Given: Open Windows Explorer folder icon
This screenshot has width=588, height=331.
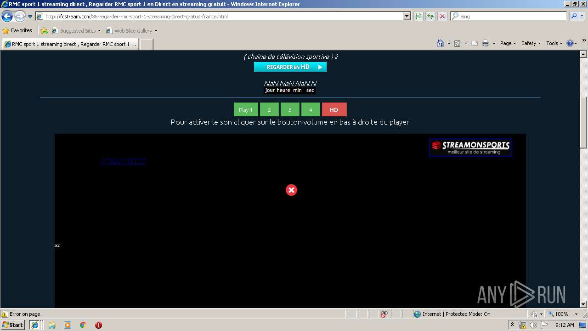Looking at the screenshot, I should pos(52,325).
